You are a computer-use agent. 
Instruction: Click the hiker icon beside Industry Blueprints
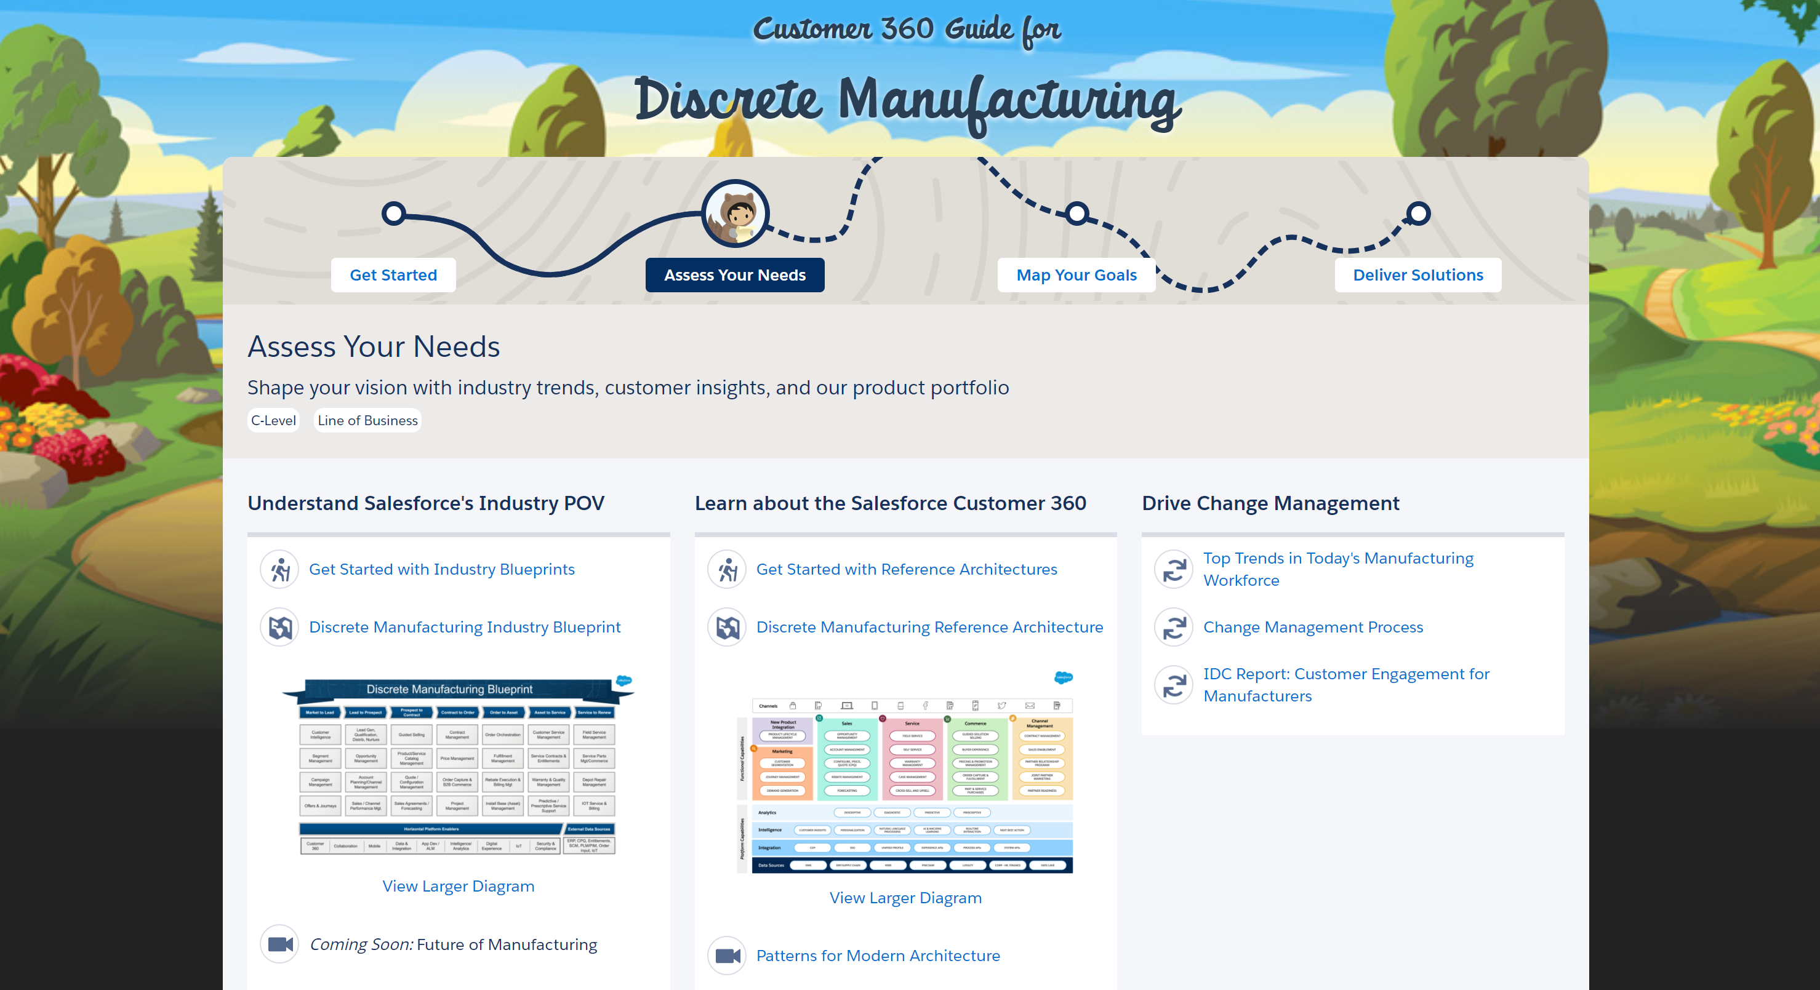pos(281,570)
